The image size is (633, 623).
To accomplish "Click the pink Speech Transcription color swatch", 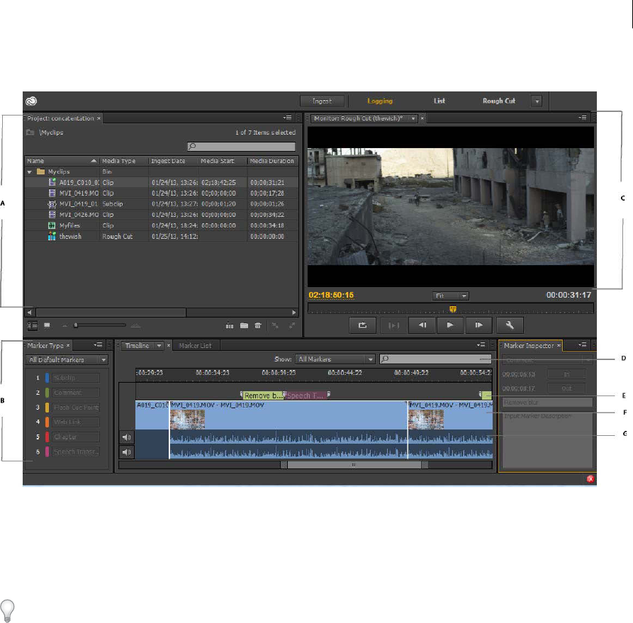I will coord(47,451).
